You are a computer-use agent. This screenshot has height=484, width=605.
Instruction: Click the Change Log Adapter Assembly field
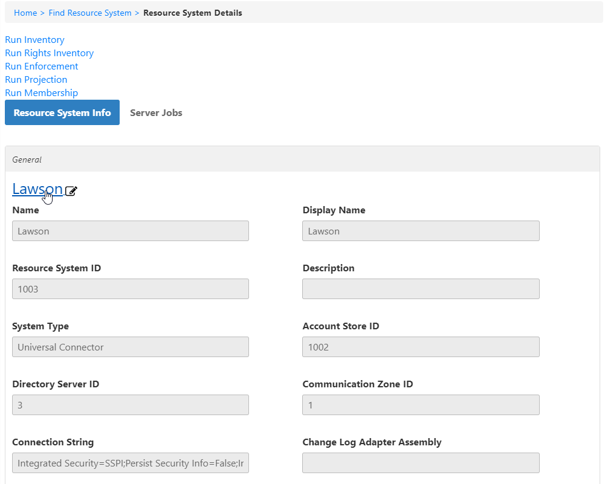(x=421, y=463)
